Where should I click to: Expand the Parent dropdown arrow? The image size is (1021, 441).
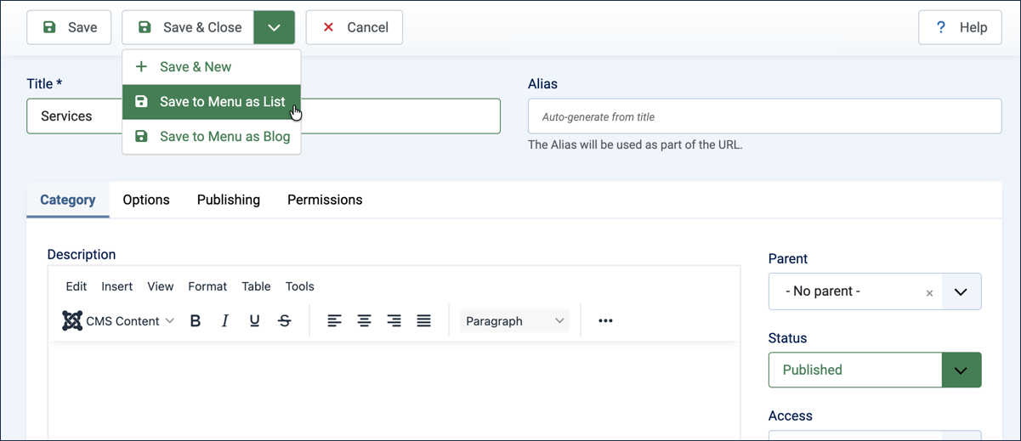pyautogui.click(x=961, y=291)
